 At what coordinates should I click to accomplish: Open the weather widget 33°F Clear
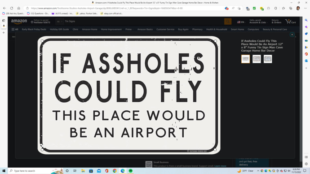click(245, 171)
